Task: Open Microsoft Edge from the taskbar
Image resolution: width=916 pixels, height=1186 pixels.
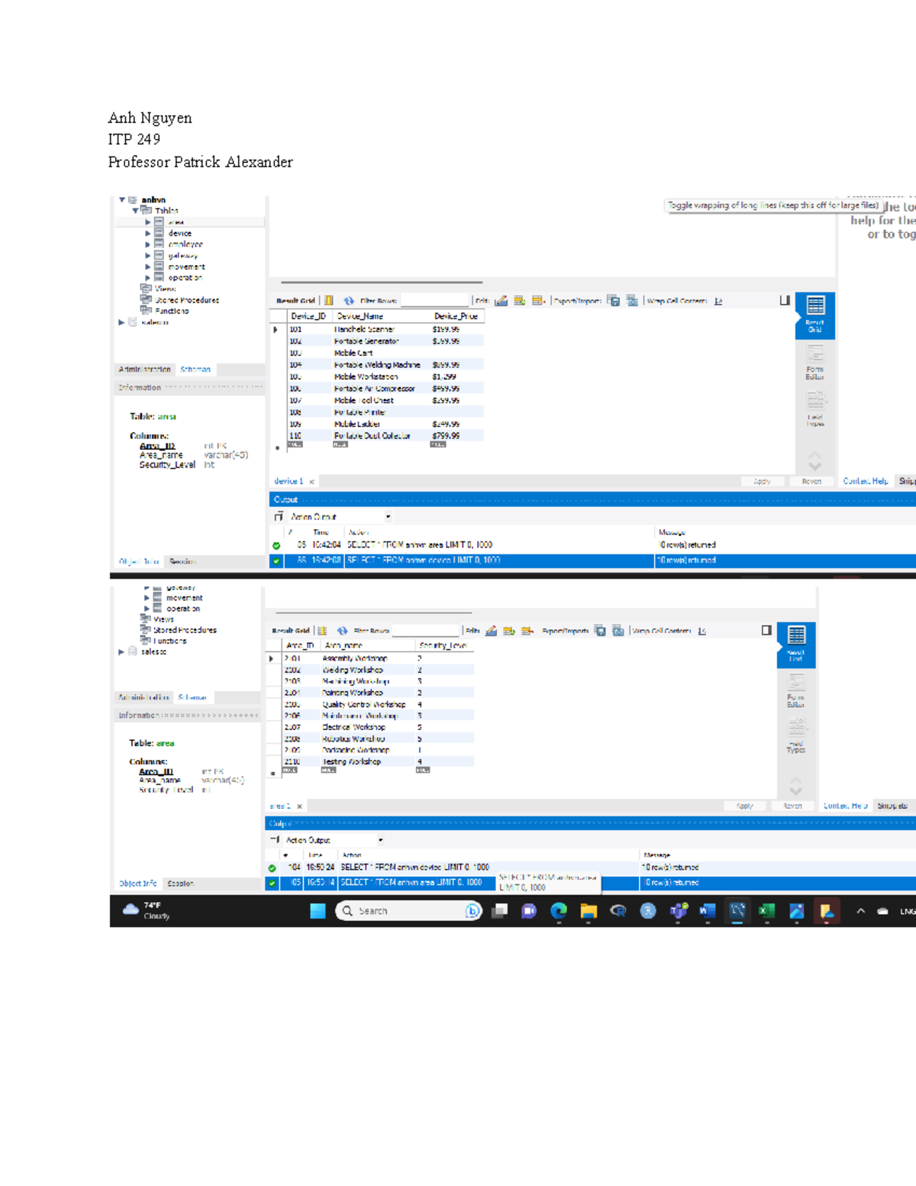Action: coord(559,910)
